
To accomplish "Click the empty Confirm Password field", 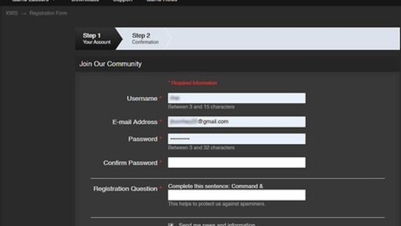I will (236, 163).
